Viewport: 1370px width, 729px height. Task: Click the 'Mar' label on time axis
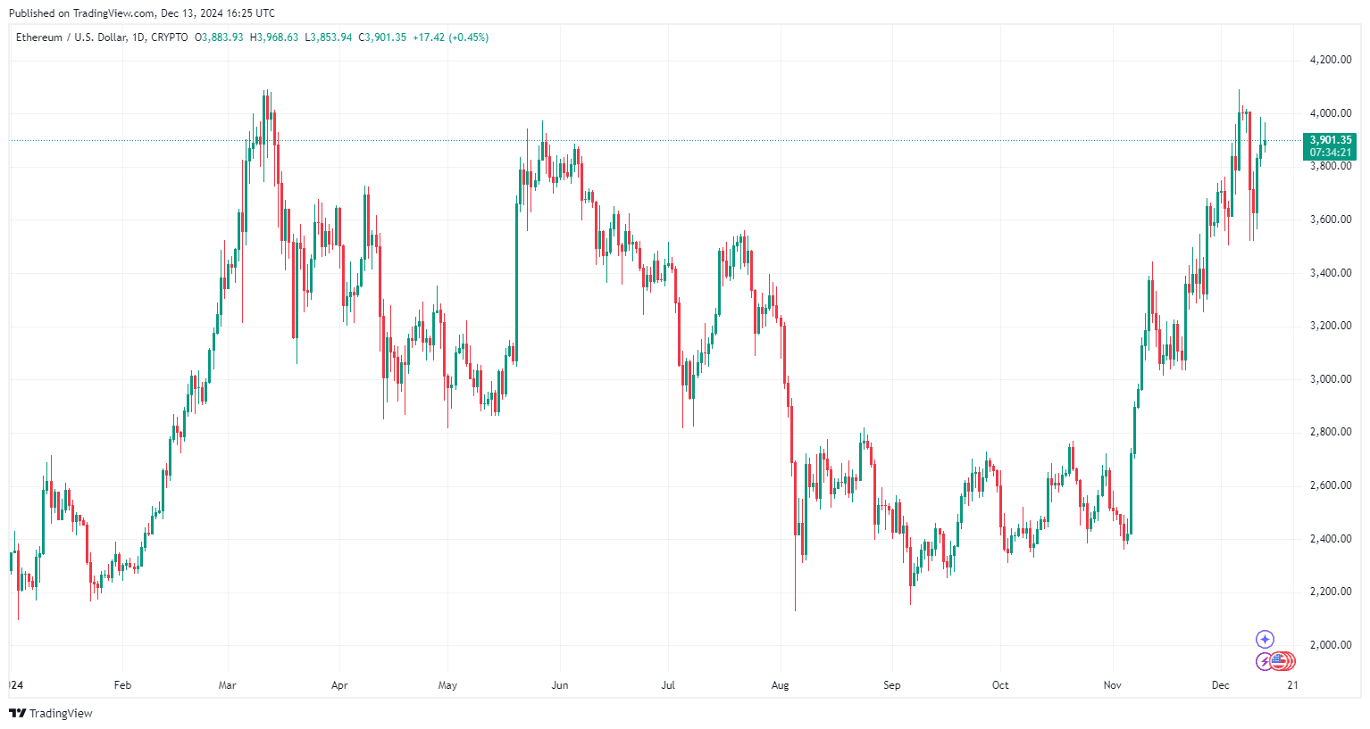[228, 685]
